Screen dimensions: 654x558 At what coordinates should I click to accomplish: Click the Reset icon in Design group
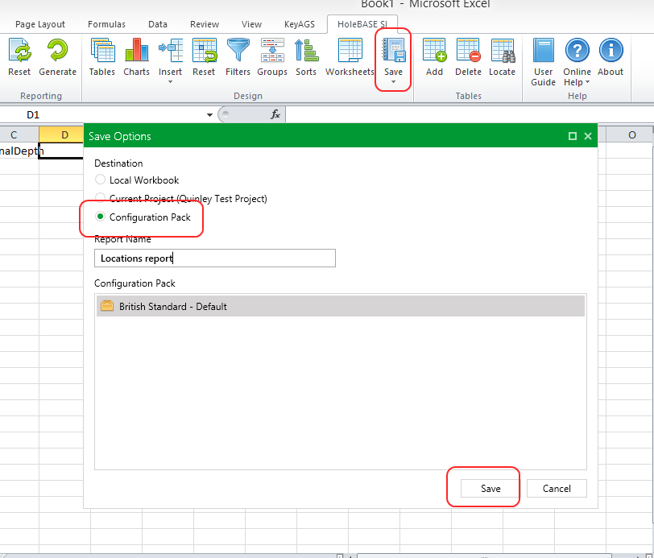[x=204, y=50]
